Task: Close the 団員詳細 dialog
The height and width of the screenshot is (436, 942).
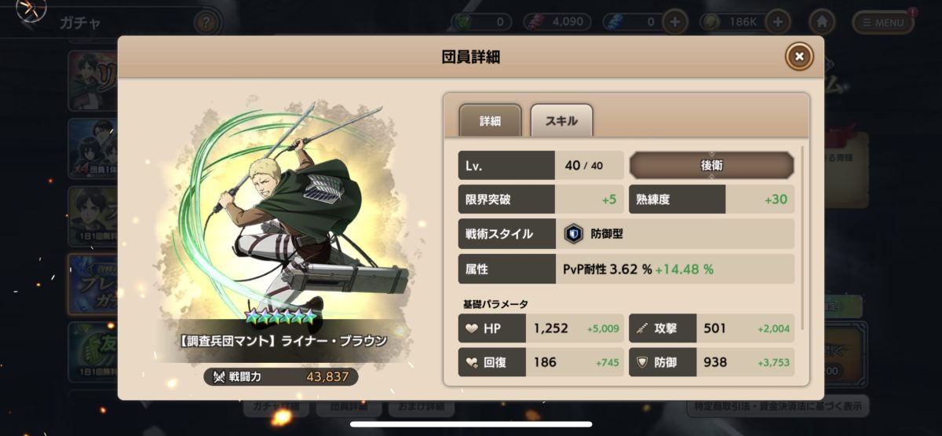Action: click(799, 57)
